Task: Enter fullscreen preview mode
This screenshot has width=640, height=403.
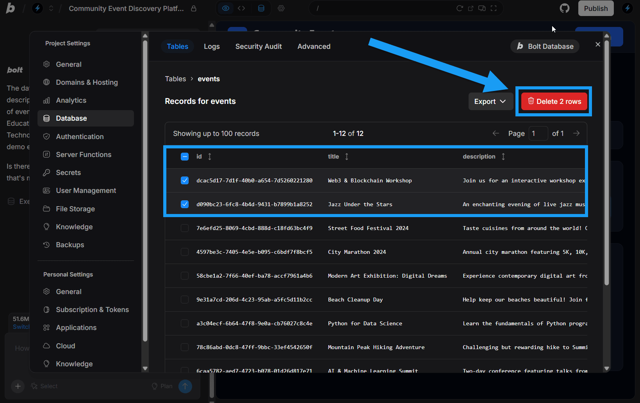Action: pyautogui.click(x=494, y=8)
